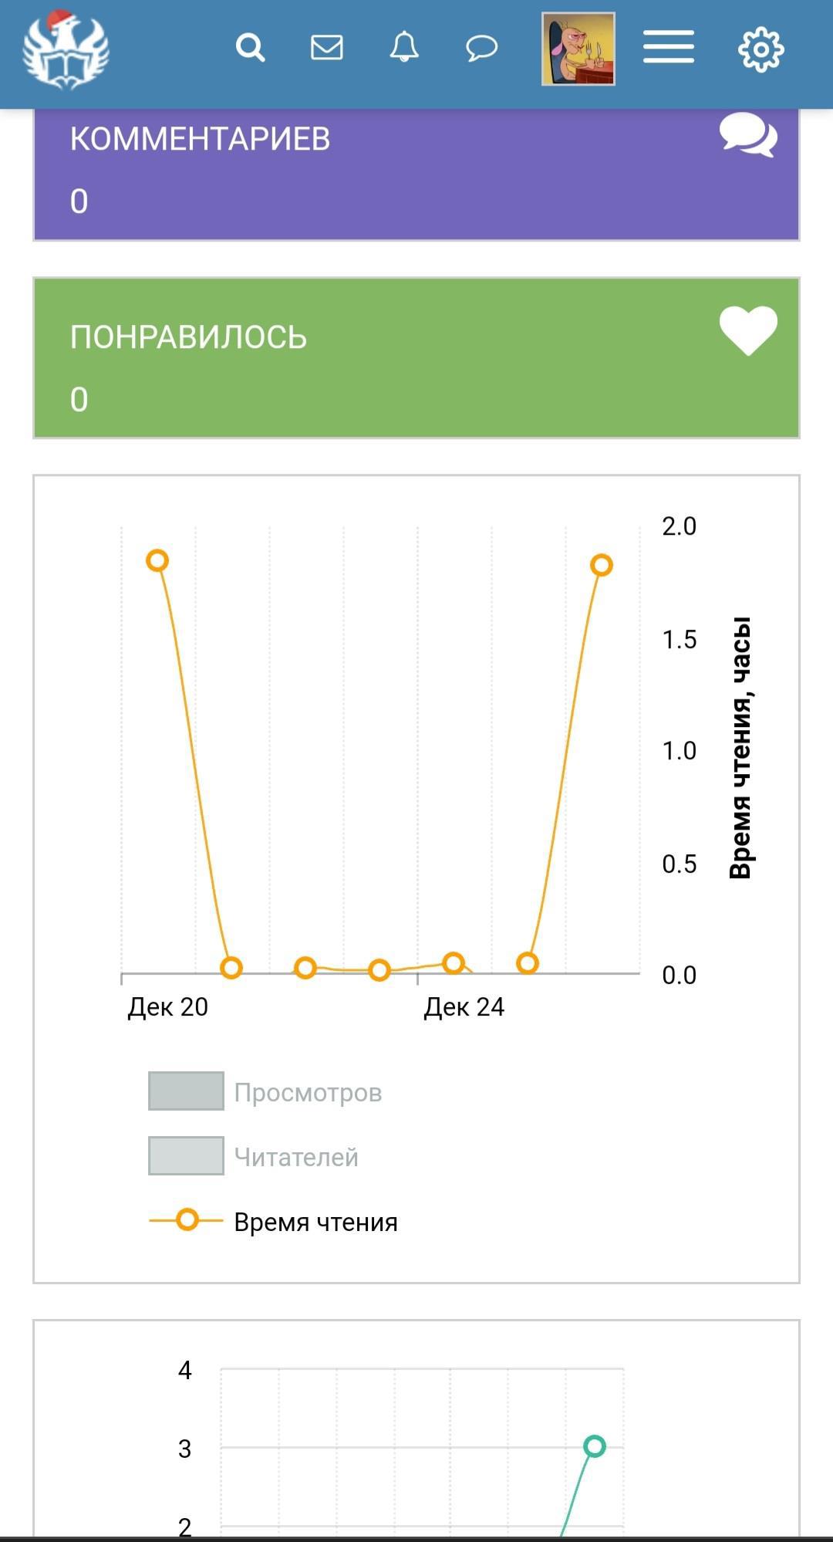Open the envelope messages icon
Viewport: 833px width, 1542px height.
(327, 48)
